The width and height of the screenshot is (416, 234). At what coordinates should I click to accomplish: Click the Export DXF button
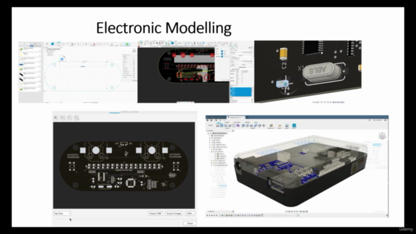point(155,213)
